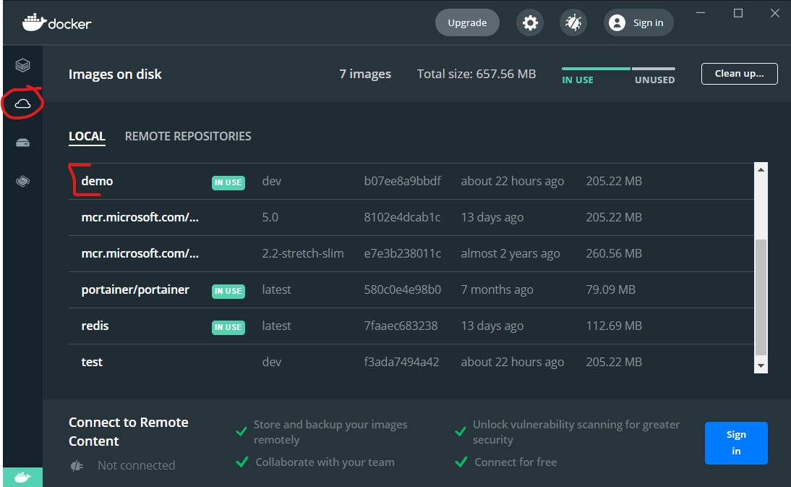Minimize the Docker Desktop window
Viewport: 791px width, 487px height.
pos(701,13)
